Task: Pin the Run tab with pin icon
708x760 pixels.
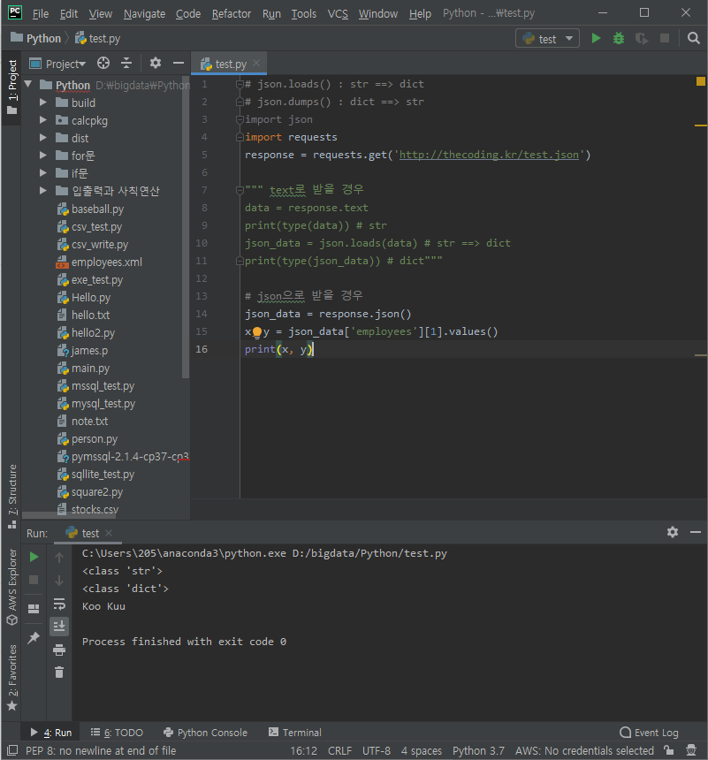Action: pos(34,638)
